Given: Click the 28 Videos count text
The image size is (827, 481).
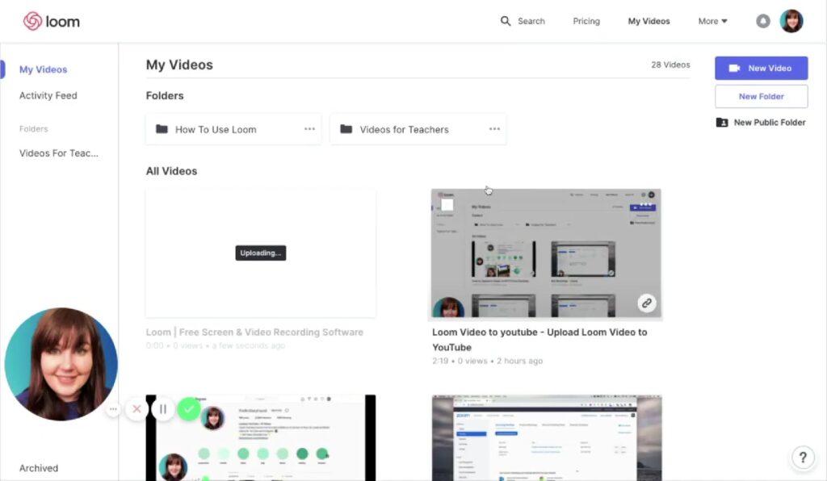Looking at the screenshot, I should tap(670, 65).
